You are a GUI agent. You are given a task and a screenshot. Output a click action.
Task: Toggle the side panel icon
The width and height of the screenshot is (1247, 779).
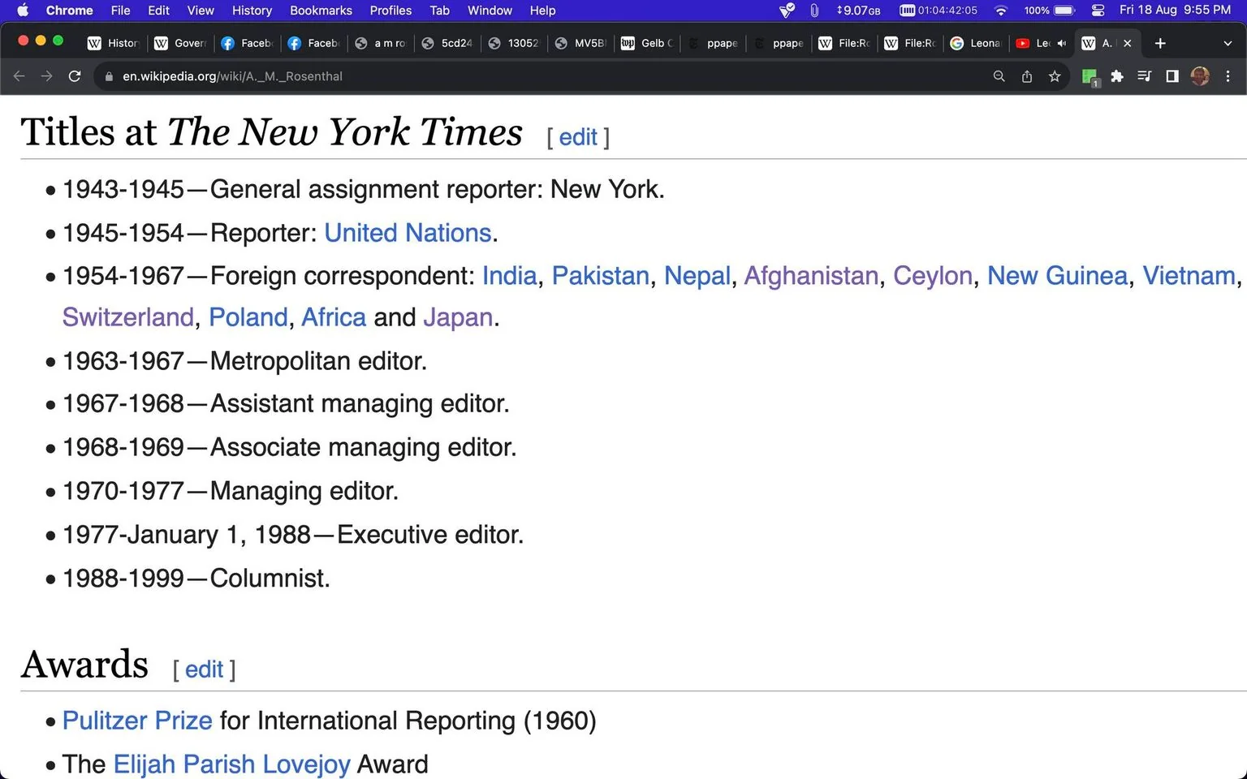(x=1172, y=76)
